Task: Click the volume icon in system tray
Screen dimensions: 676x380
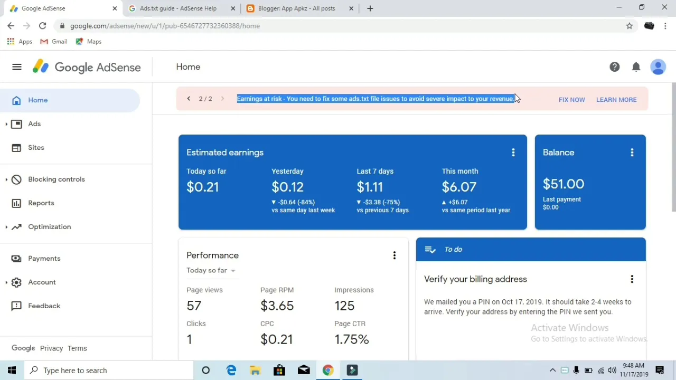Action: click(612, 370)
